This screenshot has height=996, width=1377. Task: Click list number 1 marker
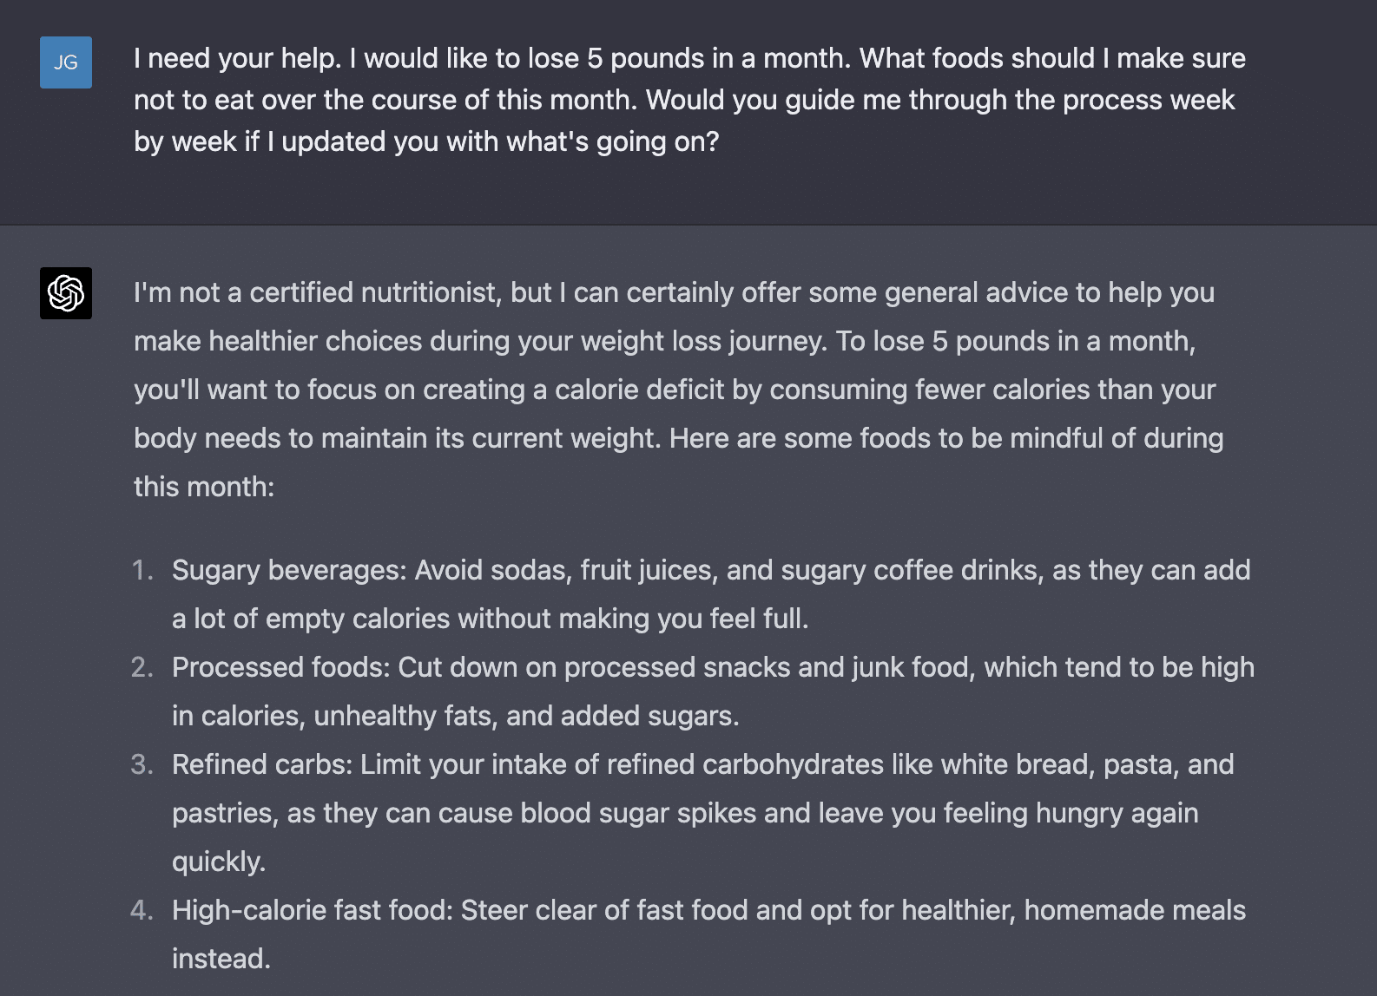pos(143,570)
